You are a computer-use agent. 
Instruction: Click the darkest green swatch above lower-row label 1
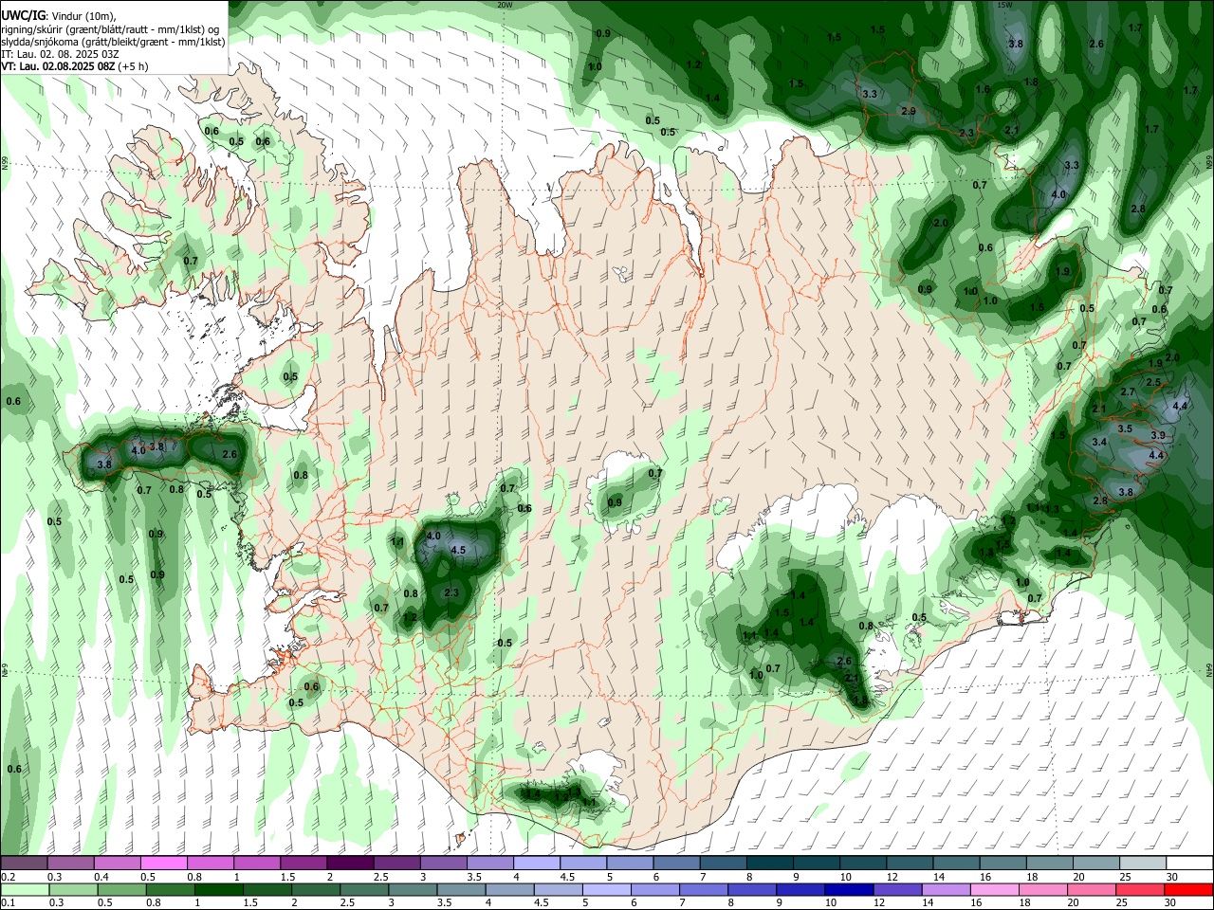pos(217,890)
